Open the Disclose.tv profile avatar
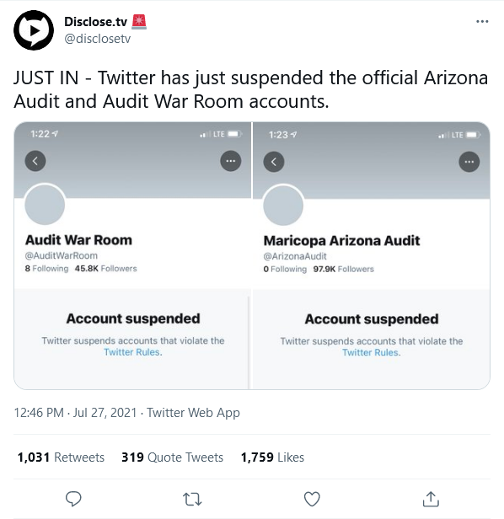The height and width of the screenshot is (519, 504). tap(34, 30)
